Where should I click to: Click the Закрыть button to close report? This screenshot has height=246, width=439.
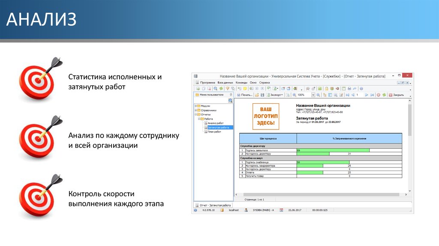coord(396,95)
